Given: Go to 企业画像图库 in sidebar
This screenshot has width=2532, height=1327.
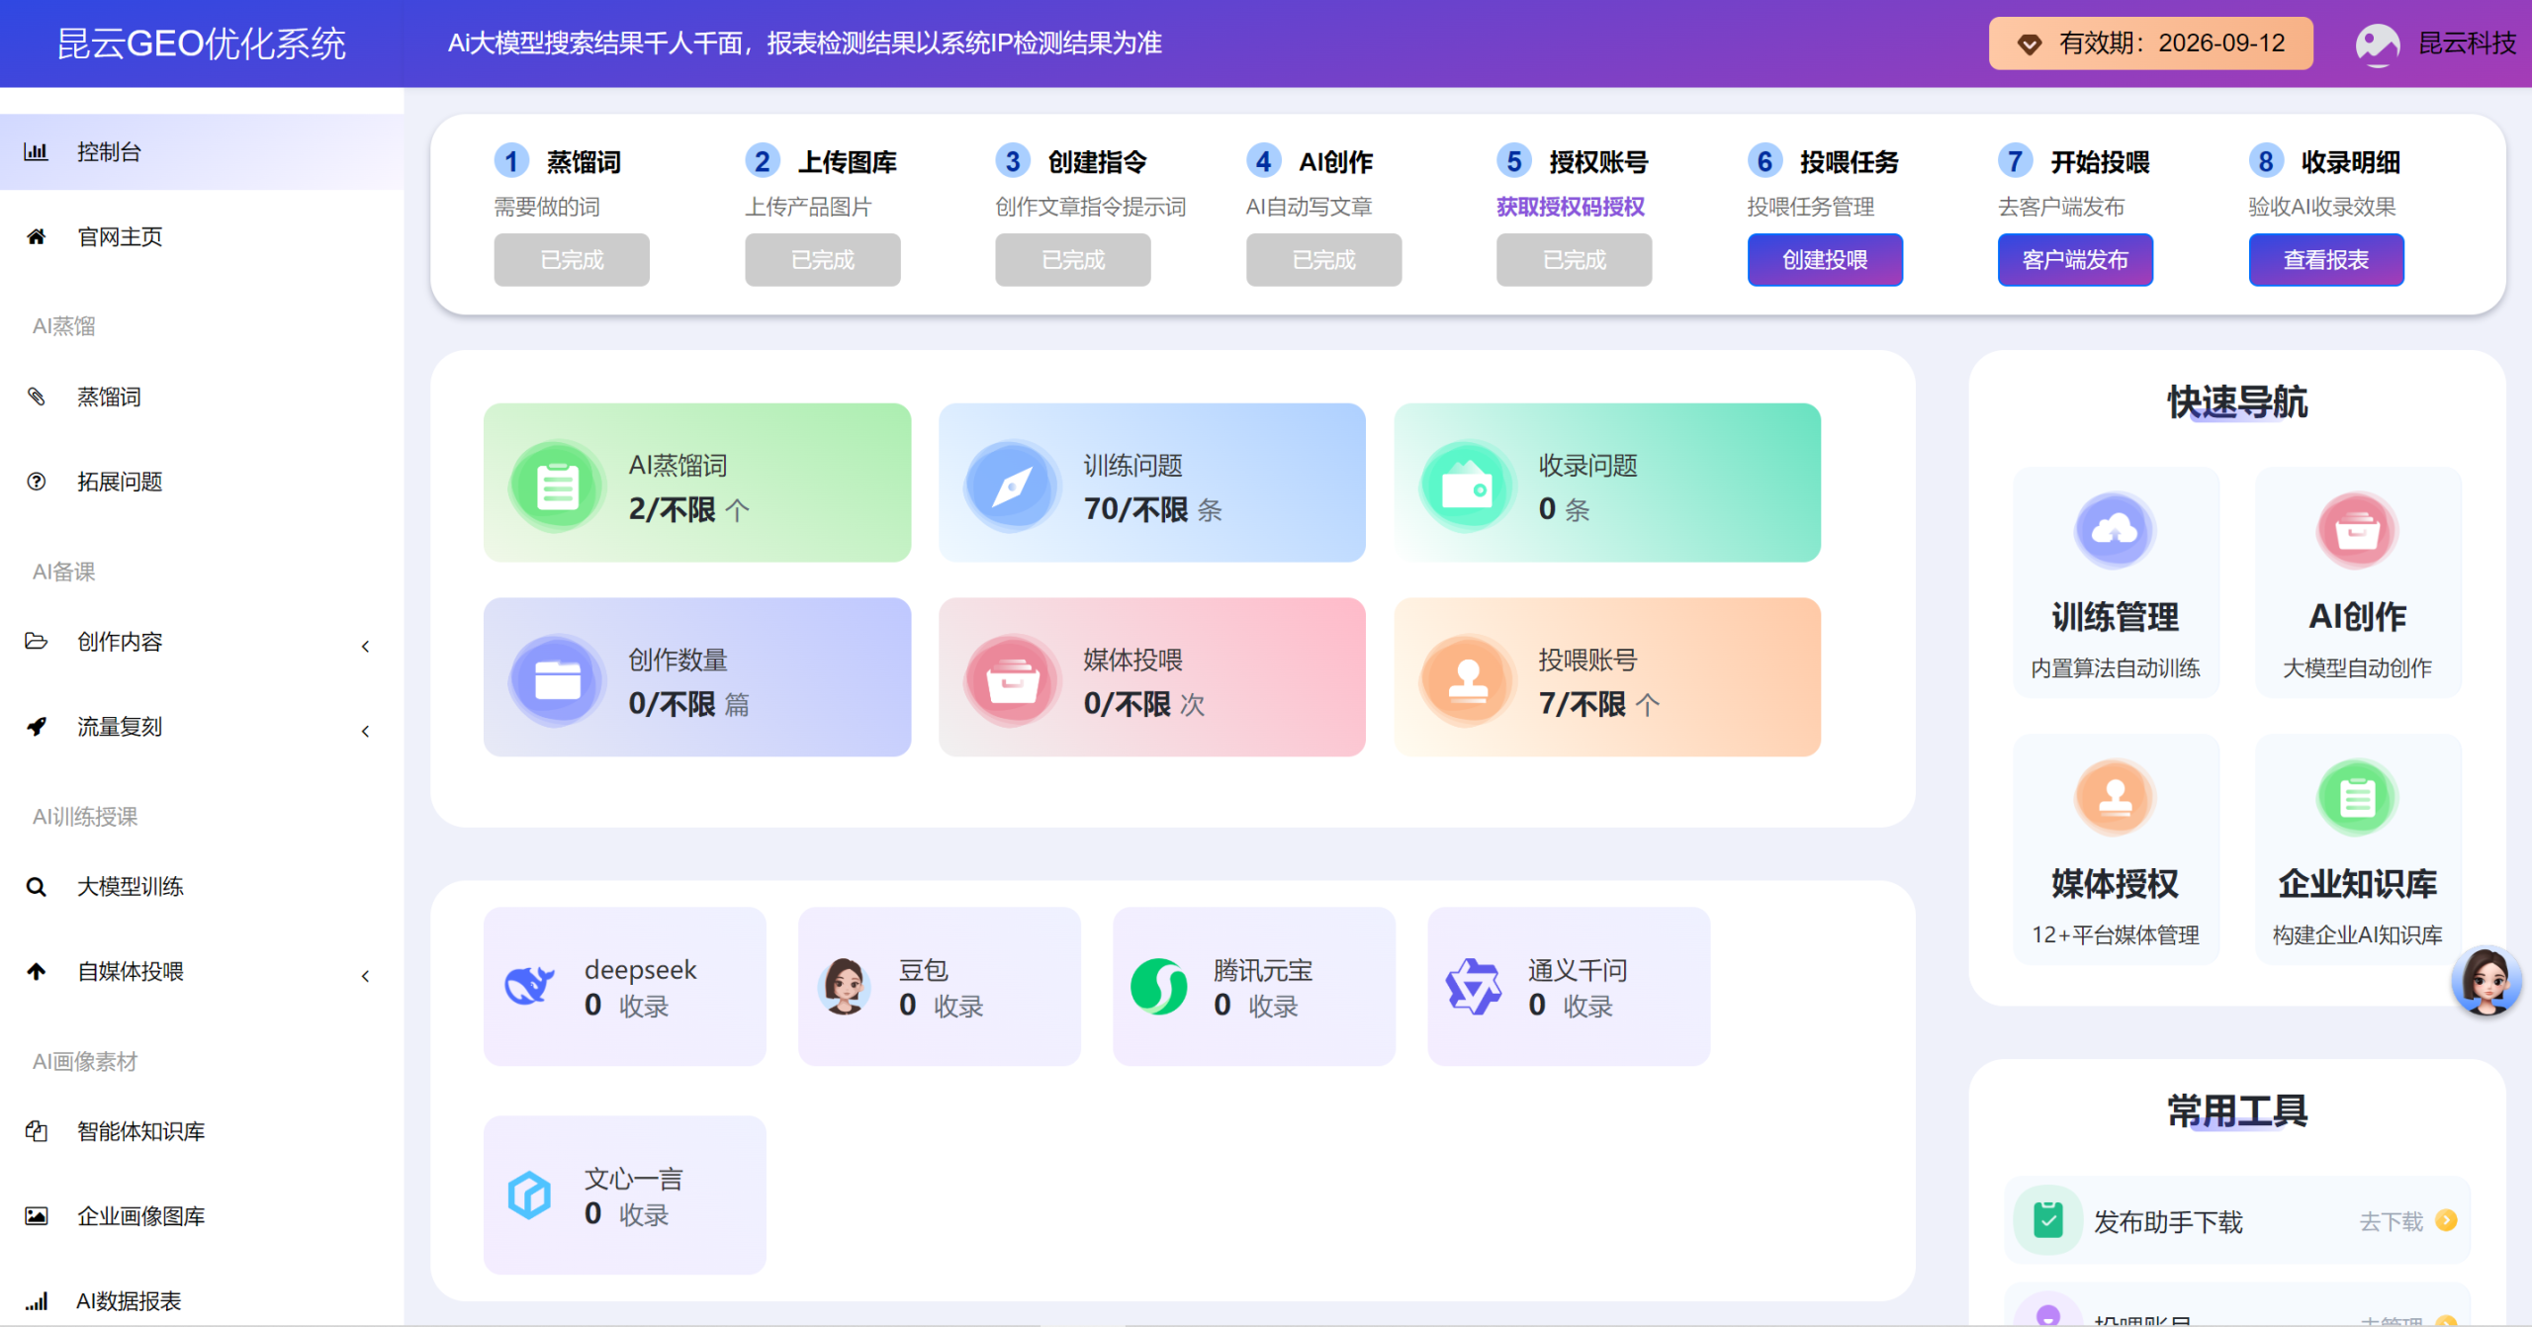Looking at the screenshot, I should 140,1215.
